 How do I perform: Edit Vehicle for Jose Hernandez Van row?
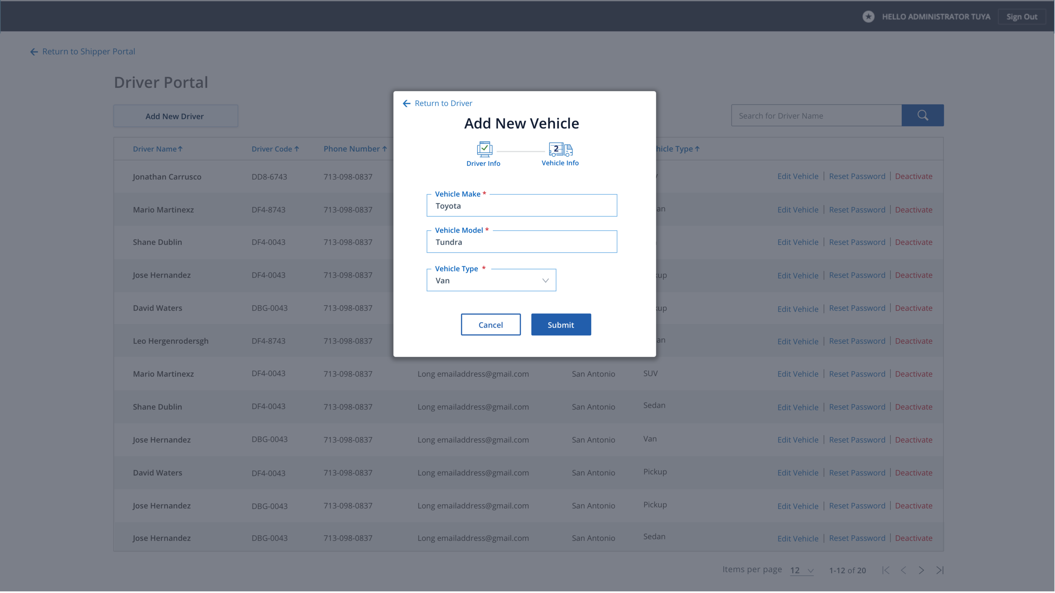coord(798,440)
